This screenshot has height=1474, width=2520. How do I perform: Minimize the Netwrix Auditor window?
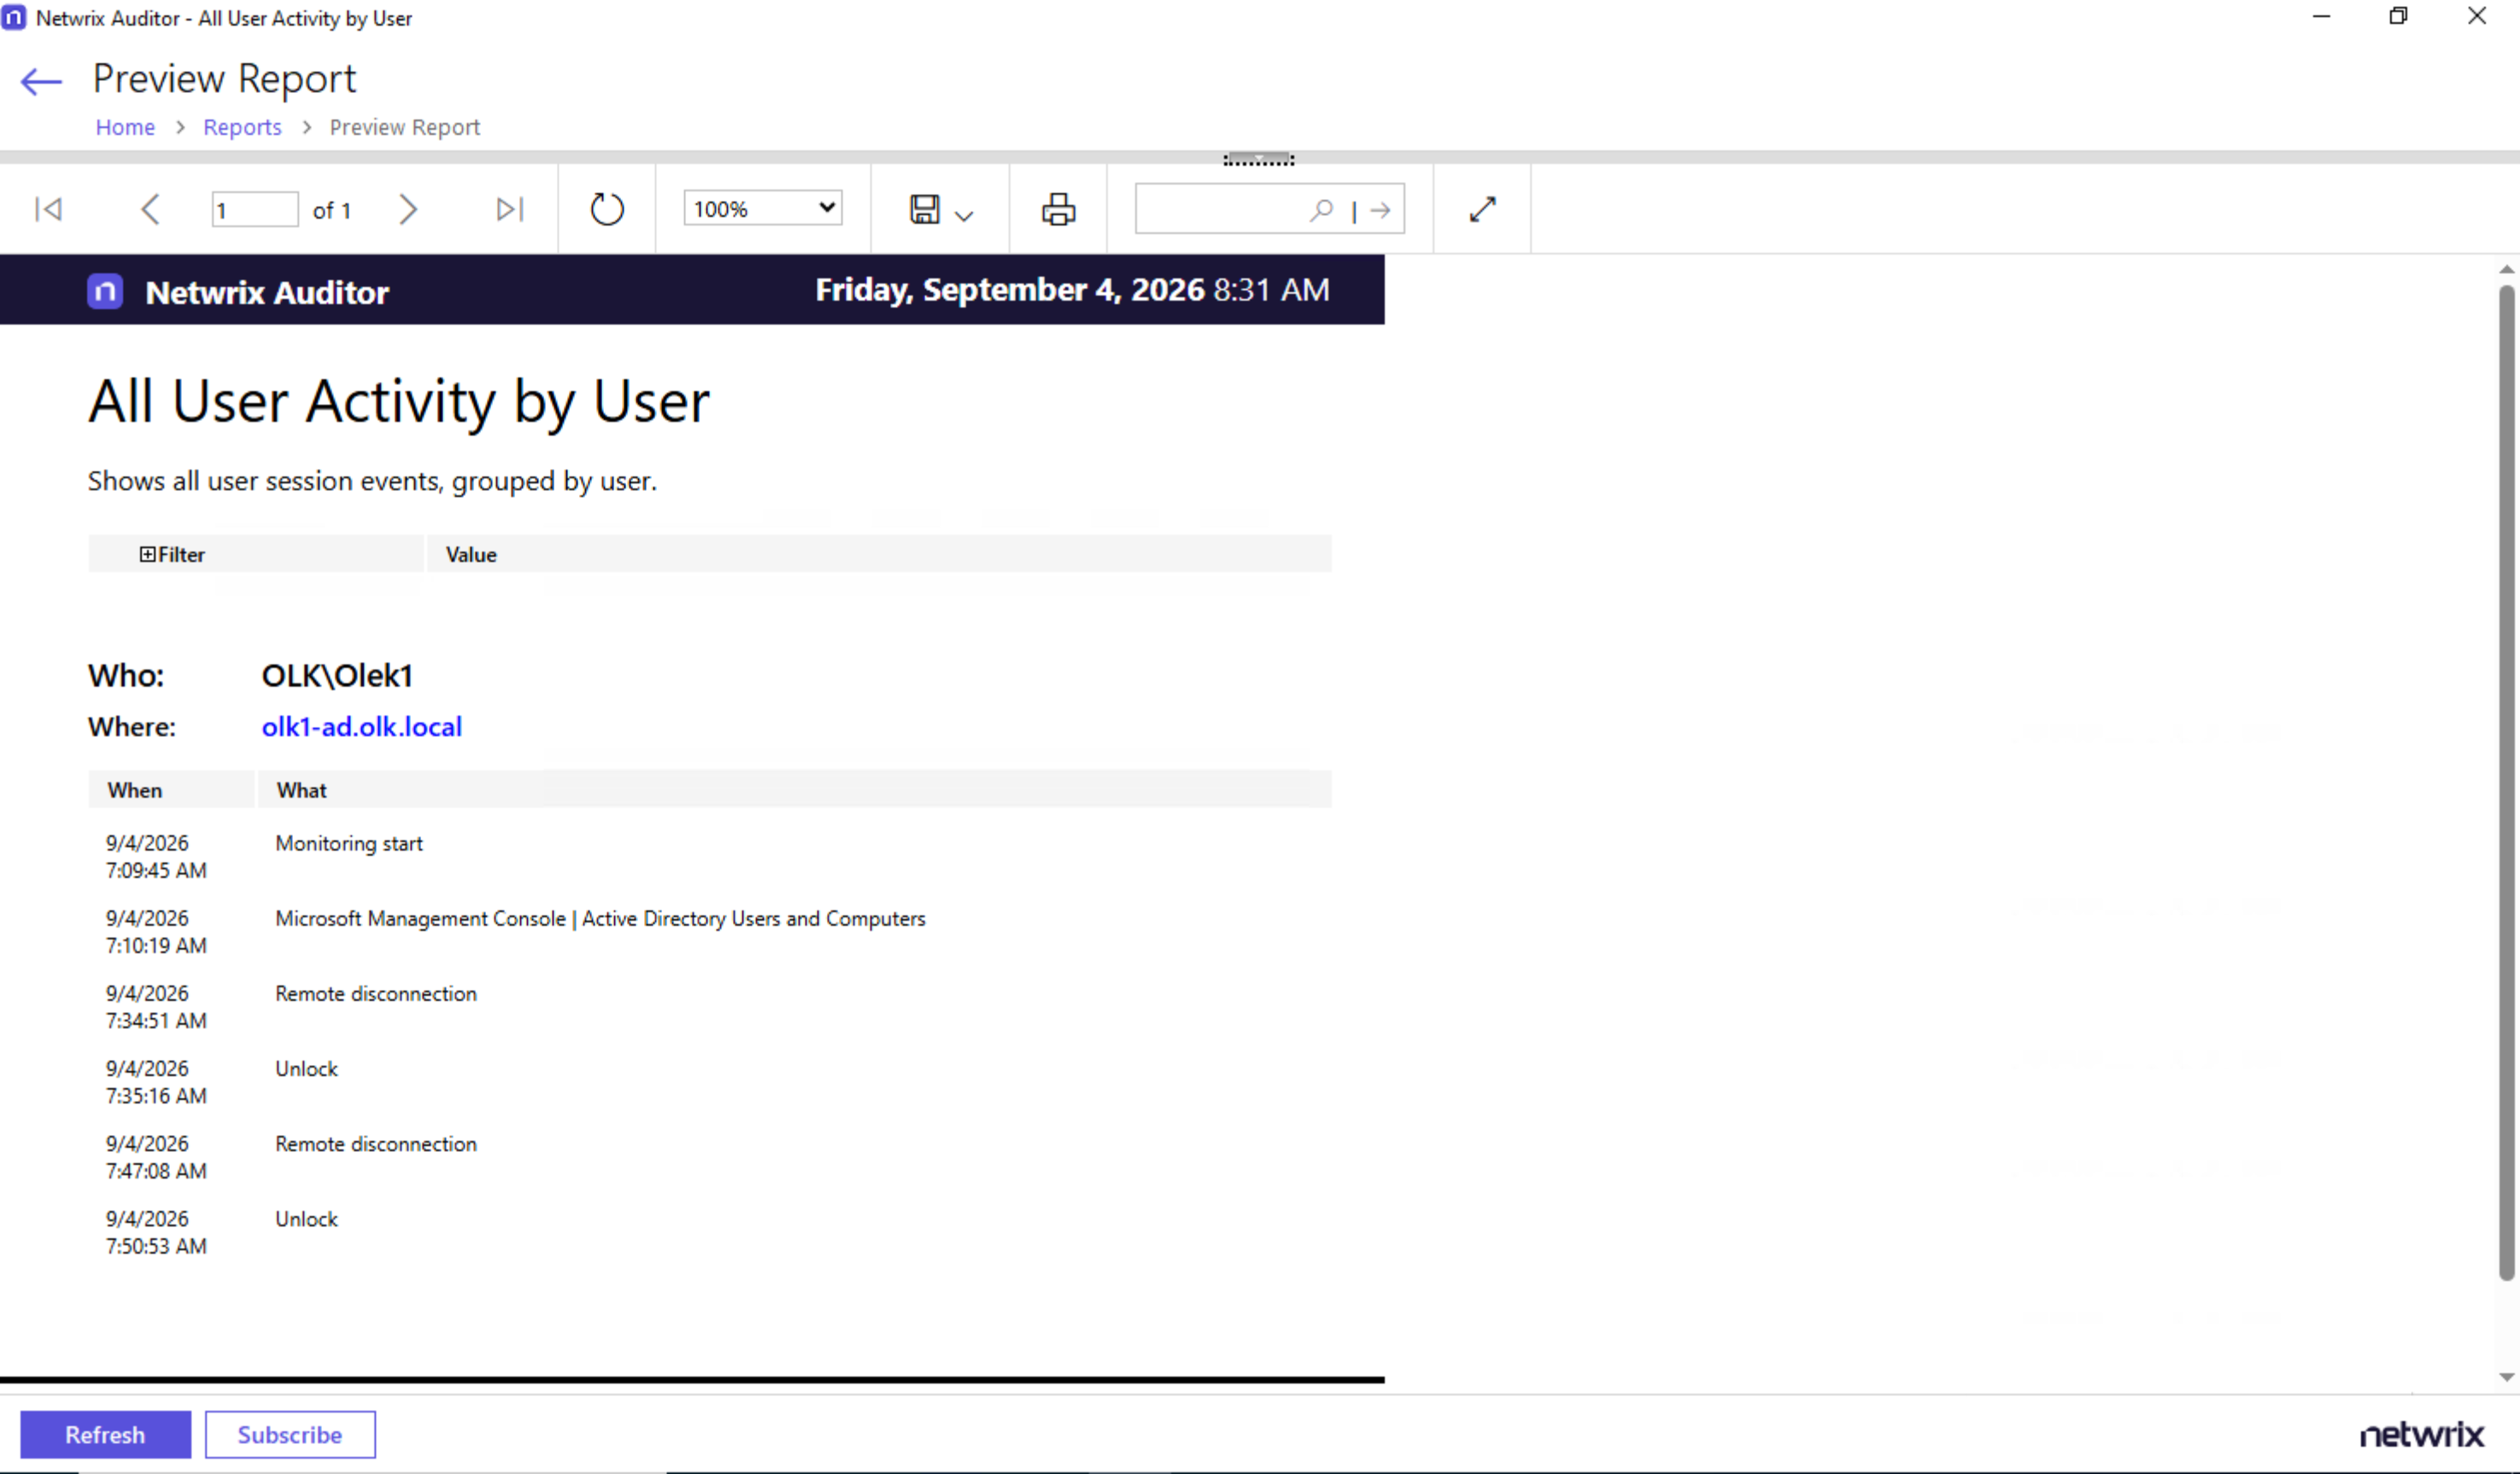[x=2321, y=16]
